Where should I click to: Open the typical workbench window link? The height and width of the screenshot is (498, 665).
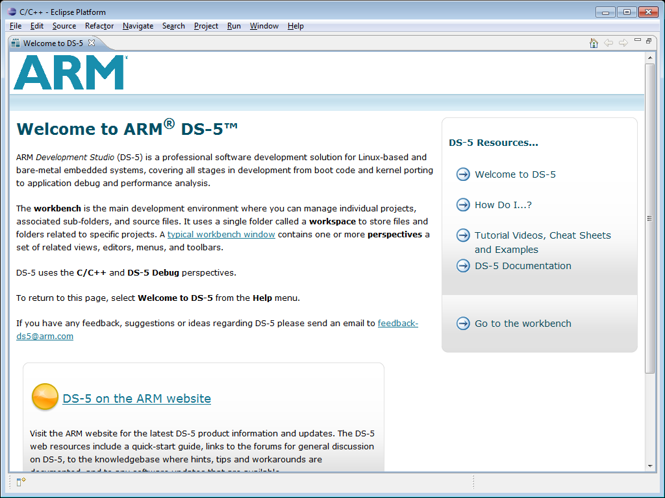pyautogui.click(x=221, y=235)
